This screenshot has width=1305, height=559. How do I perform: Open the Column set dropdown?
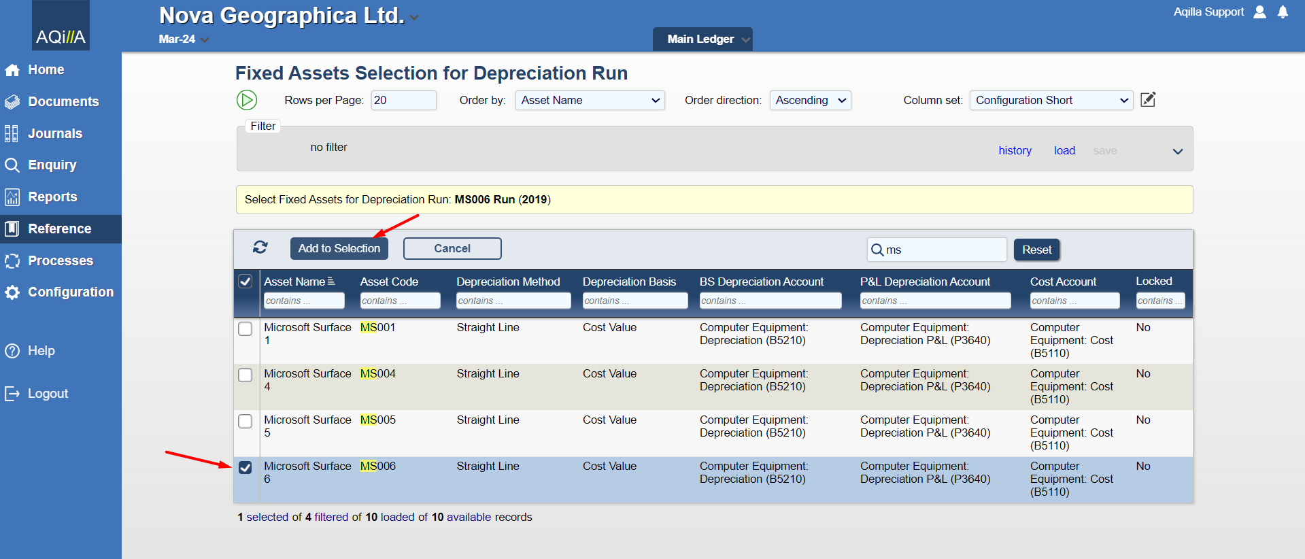[x=1051, y=100]
